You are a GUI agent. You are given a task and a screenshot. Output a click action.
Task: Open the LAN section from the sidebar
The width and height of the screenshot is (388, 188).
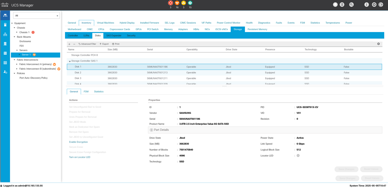[x=5, y=34]
